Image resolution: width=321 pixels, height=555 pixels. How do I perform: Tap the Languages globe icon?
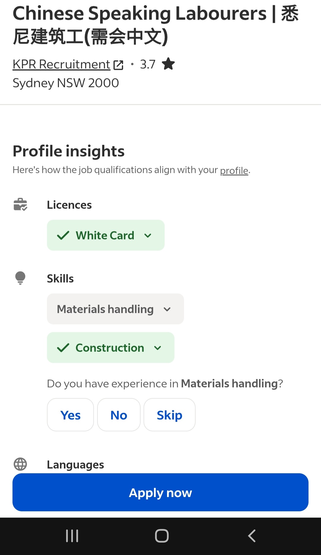[20, 464]
